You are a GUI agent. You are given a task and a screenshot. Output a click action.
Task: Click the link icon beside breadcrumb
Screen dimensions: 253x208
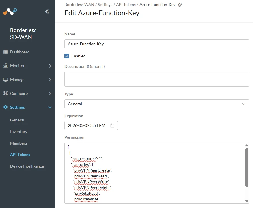[180, 5]
